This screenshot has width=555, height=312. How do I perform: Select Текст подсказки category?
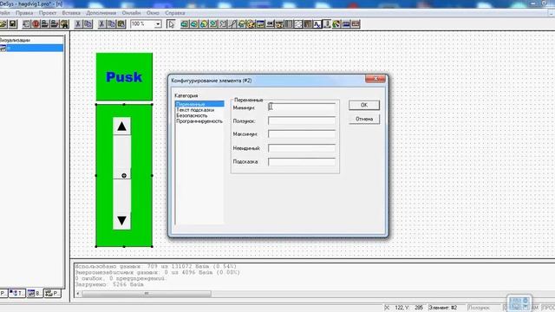click(x=195, y=110)
